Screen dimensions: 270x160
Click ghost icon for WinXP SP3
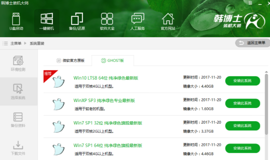58,104
